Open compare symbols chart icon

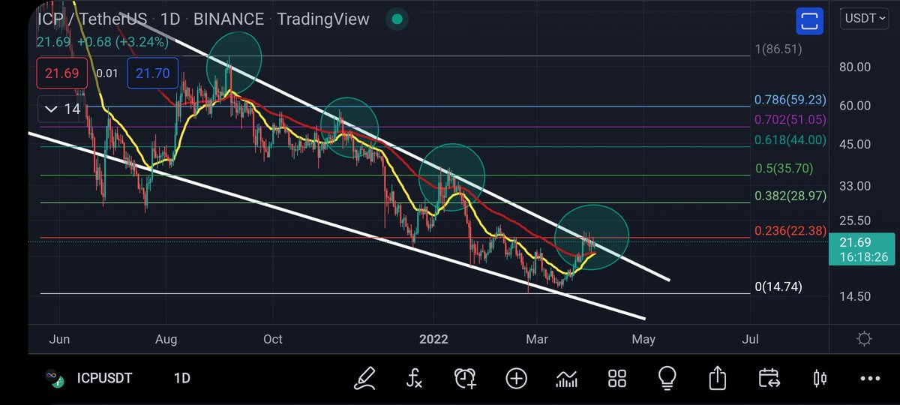click(x=567, y=377)
